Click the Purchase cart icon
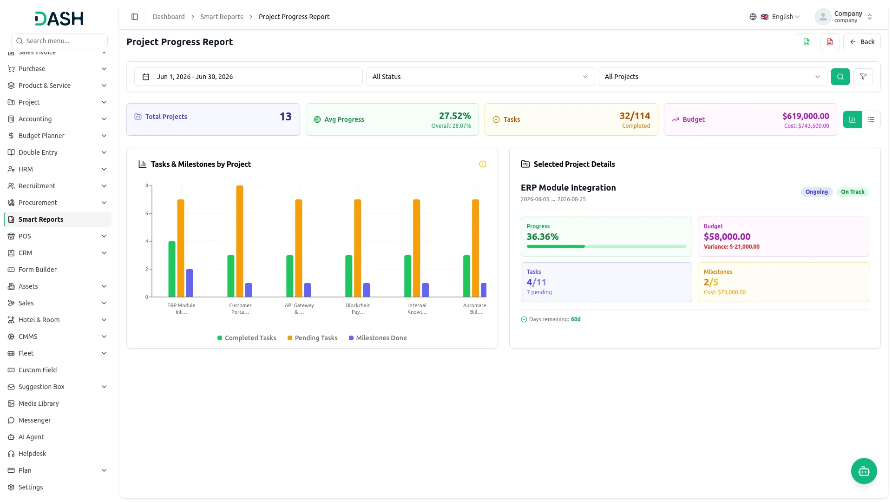892x502 pixels. (11, 69)
